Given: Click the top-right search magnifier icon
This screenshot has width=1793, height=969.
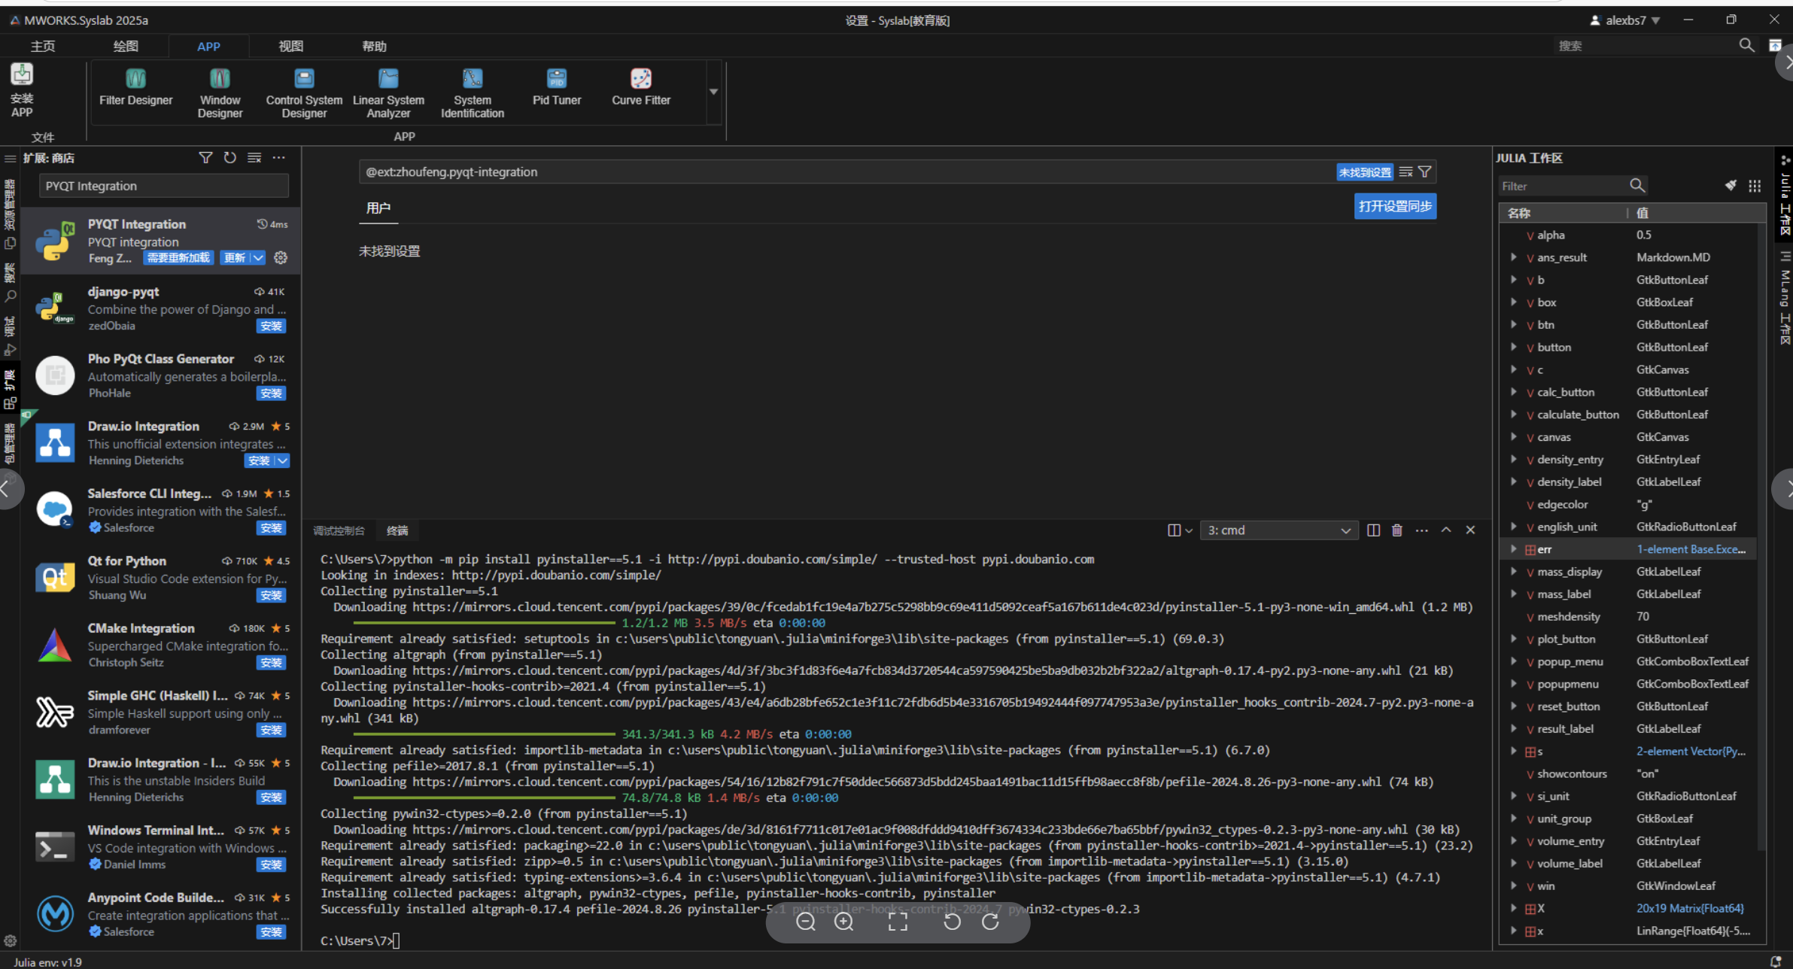Looking at the screenshot, I should tap(1747, 46).
